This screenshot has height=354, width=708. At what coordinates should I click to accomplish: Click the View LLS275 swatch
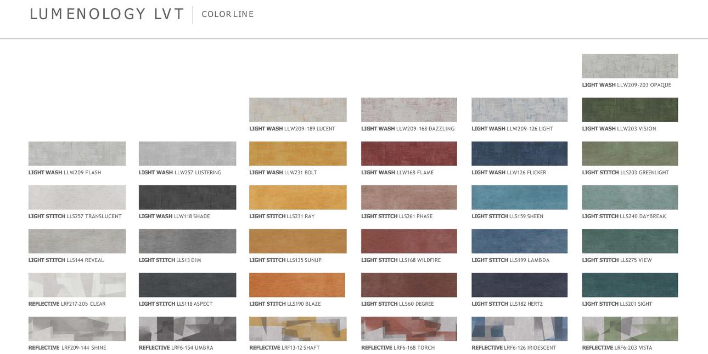pos(630,241)
